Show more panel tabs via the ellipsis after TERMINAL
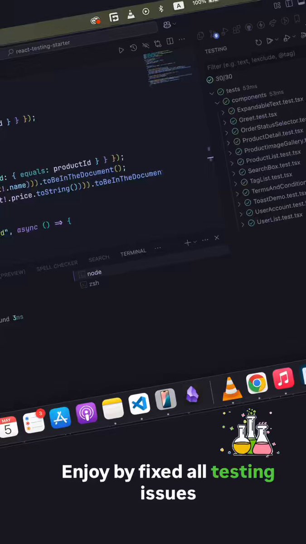Viewport: 306px width, 544px height. 158,248
